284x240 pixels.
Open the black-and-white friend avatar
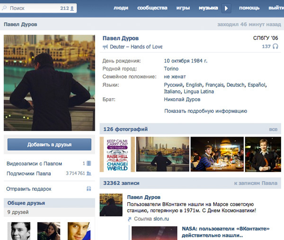[x=19, y=231]
